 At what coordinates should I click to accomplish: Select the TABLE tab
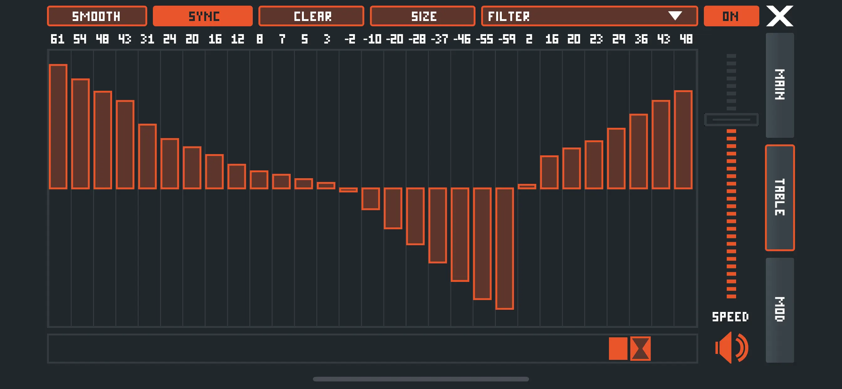[x=780, y=197]
